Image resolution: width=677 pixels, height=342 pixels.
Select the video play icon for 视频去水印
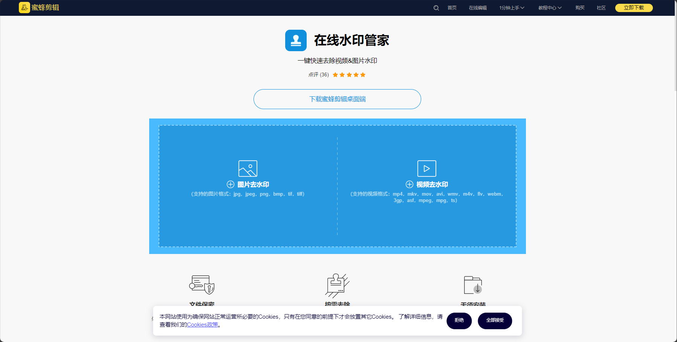click(427, 169)
